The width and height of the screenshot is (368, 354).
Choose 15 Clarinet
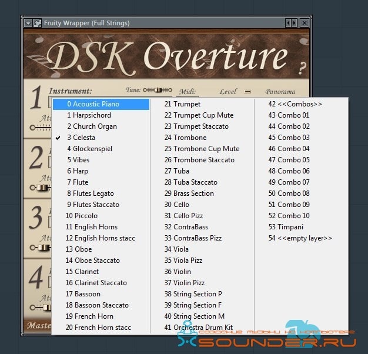[x=101, y=272]
